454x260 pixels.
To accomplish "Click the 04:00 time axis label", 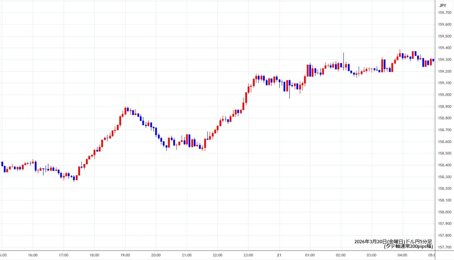I will [402, 255].
